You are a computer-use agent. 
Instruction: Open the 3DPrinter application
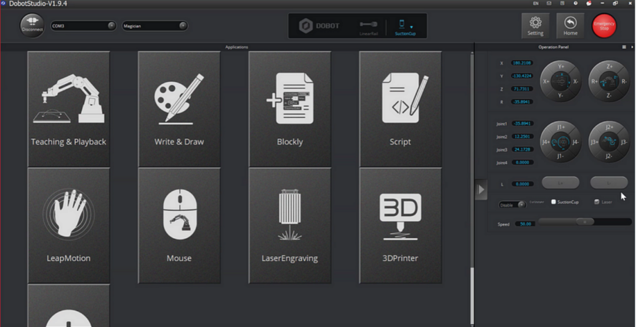(400, 225)
